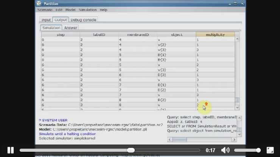The width and height of the screenshot is (280, 157).
Task: Open the Simulation menu
Action: coord(88,10)
